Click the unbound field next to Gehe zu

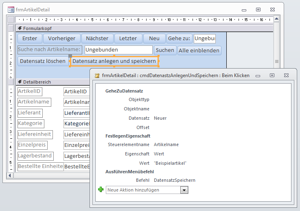click(x=205, y=39)
